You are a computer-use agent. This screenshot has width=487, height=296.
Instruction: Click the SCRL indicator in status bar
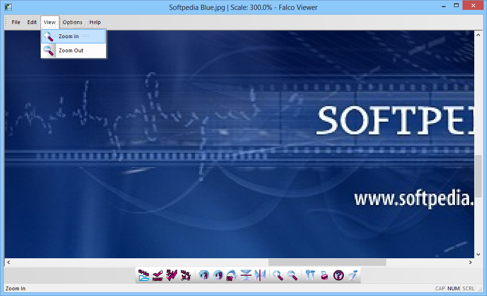[468, 288]
